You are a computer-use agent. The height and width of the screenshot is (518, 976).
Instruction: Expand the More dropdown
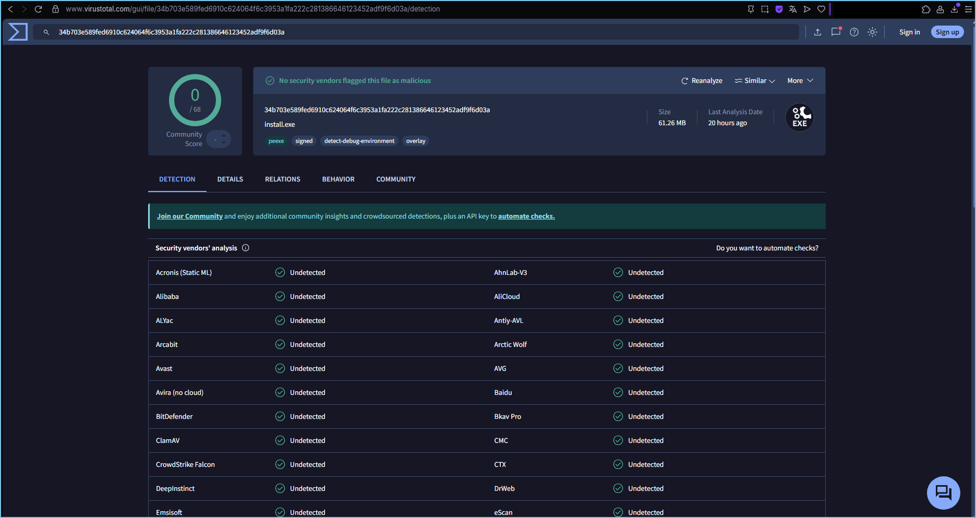tap(800, 81)
